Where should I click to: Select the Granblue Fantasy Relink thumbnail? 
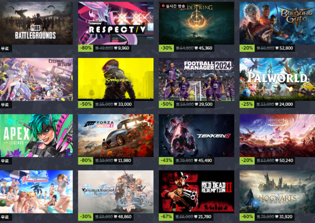point(115,192)
